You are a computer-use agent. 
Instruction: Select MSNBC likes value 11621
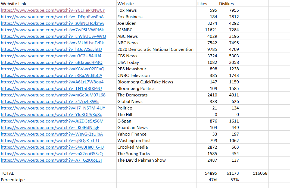(x=207, y=30)
